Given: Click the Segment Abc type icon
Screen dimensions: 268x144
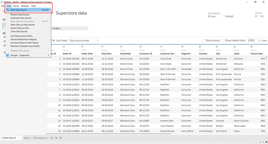Looking at the screenshot, I should point(183,46).
